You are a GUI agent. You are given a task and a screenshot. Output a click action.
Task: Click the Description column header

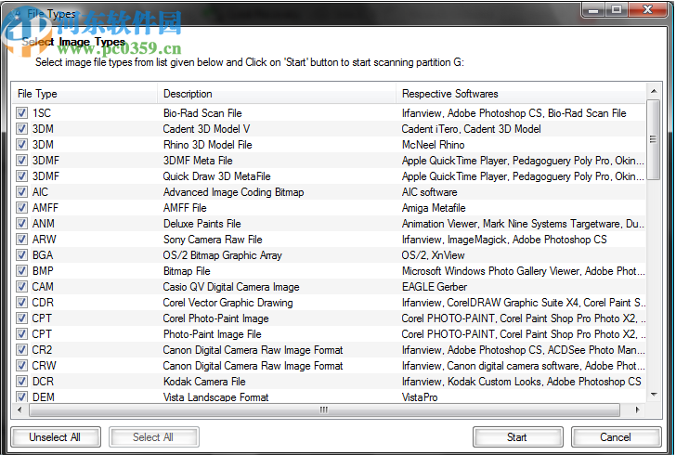tap(277, 94)
